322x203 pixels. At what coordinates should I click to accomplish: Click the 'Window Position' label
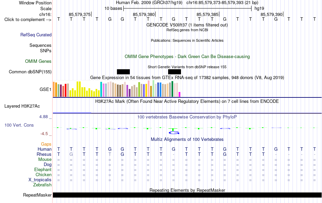(35, 3)
